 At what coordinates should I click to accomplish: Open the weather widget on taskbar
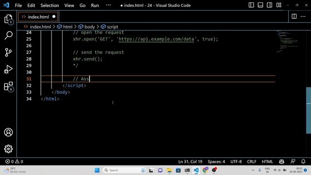click(x=16, y=170)
